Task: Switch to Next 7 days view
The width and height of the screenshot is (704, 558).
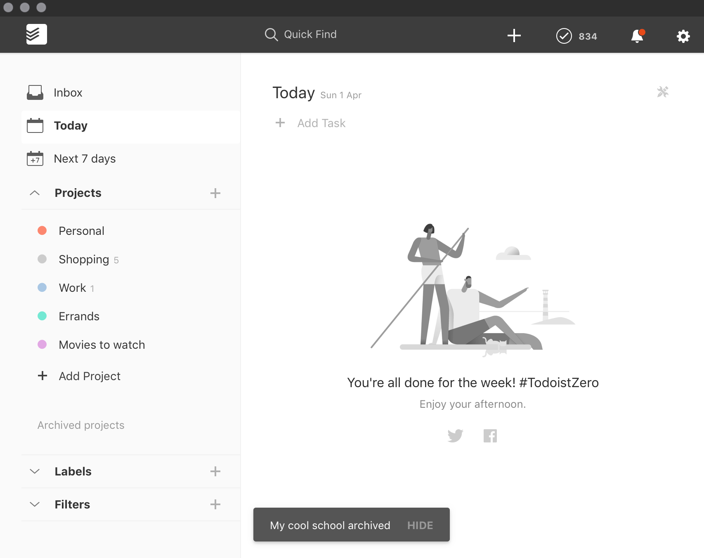Action: [84, 158]
